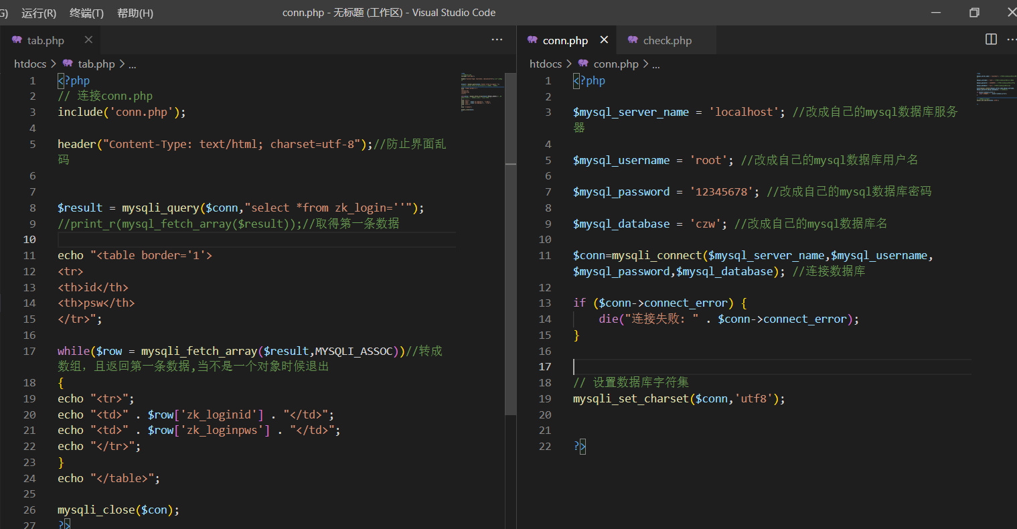Expand the breadcrumb ellipsis after tab.php
This screenshot has height=529, width=1017.
132,64
